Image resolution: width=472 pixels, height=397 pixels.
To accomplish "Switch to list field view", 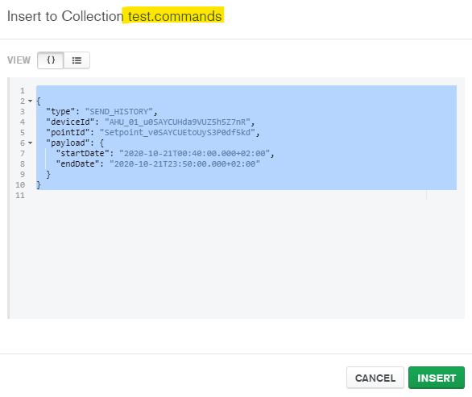I will pyautogui.click(x=77, y=60).
